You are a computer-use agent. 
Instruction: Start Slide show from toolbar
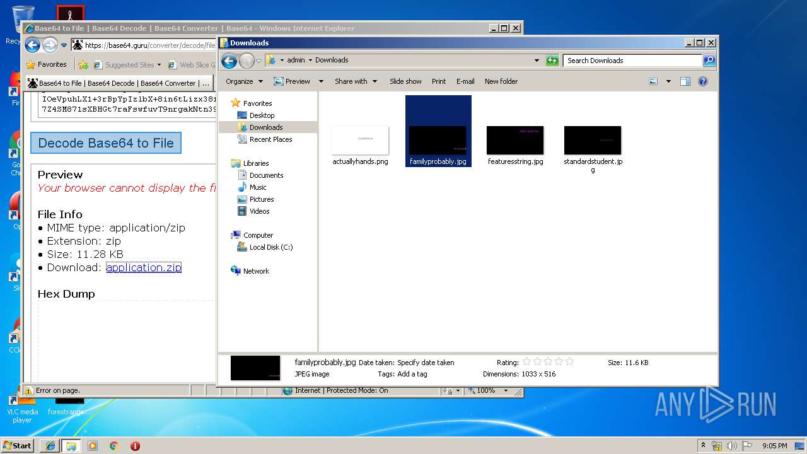tap(405, 81)
